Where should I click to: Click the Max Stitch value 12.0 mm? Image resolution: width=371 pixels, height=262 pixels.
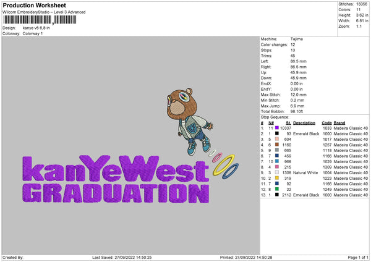click(299, 95)
